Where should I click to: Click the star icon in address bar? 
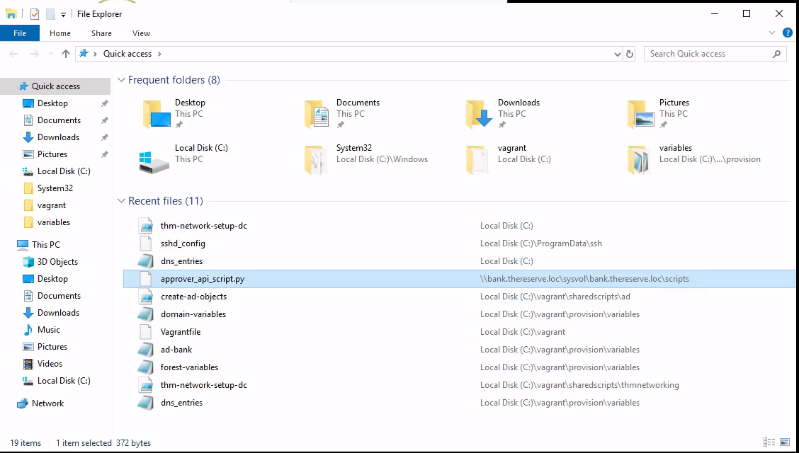tap(84, 54)
